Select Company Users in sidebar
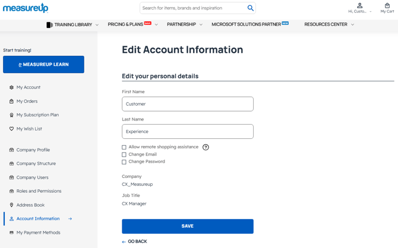The height and width of the screenshot is (248, 398). 32,177
